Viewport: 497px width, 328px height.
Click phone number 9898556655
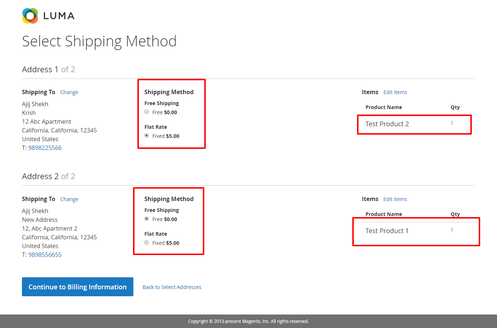point(45,254)
